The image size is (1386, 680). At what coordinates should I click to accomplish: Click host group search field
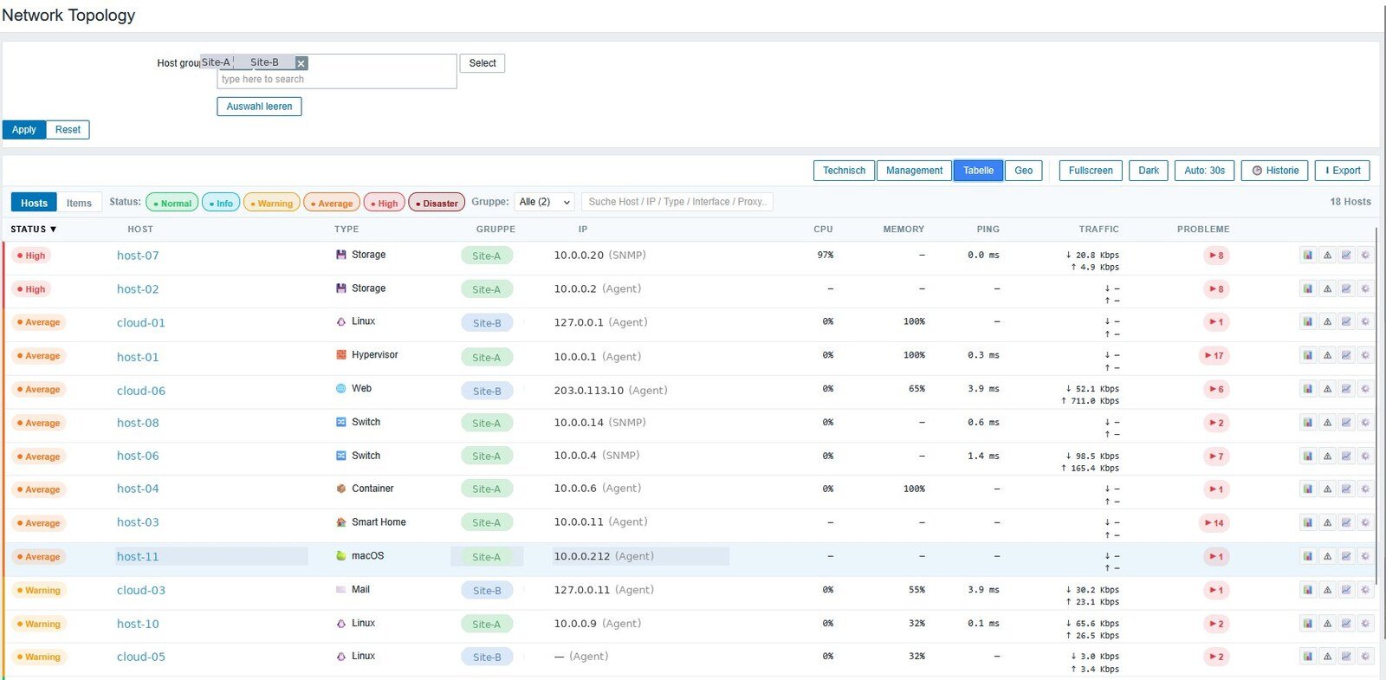tap(336, 79)
